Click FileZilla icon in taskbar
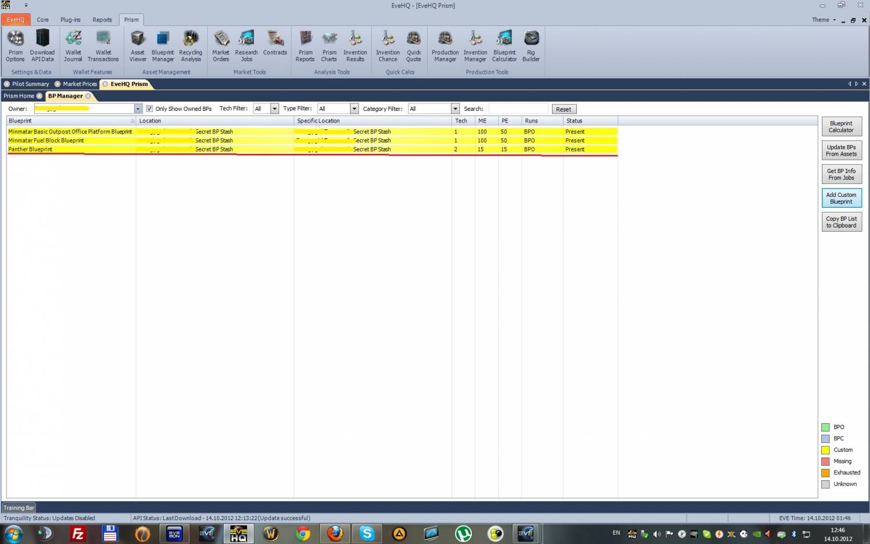The image size is (870, 544). (x=77, y=534)
